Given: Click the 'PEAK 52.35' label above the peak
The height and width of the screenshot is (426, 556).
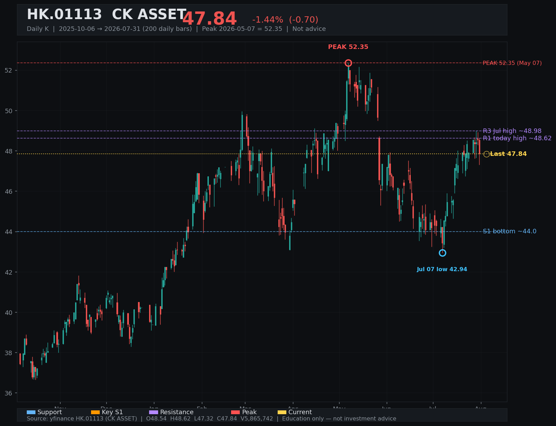Looking at the screenshot, I should tap(348, 47).
